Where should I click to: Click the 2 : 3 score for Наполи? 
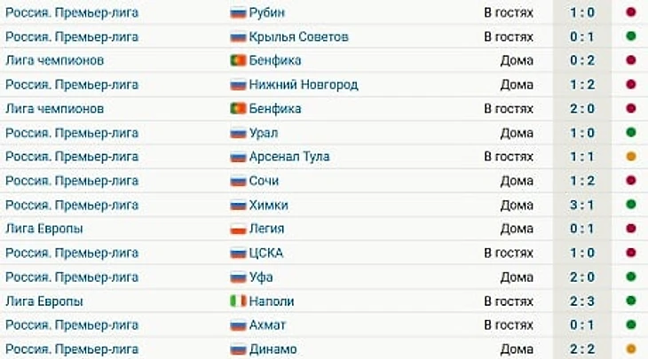coord(582,301)
